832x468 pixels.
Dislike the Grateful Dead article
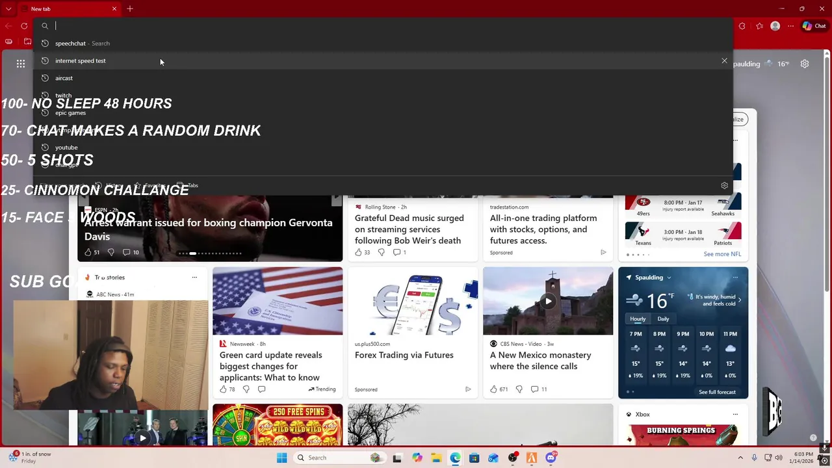381,252
